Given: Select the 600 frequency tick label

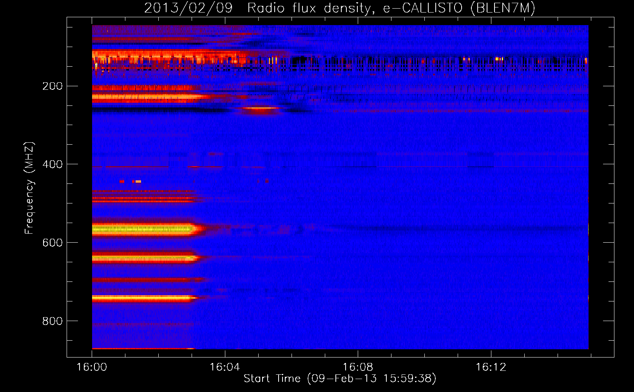Looking at the screenshot, I should tap(53, 243).
